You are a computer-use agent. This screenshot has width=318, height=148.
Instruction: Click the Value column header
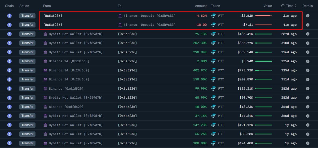(x=267, y=6)
